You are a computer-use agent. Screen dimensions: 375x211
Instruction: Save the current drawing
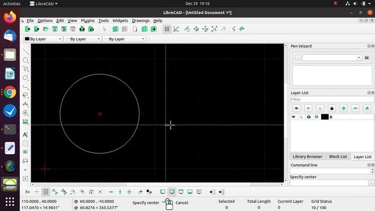(54, 29)
